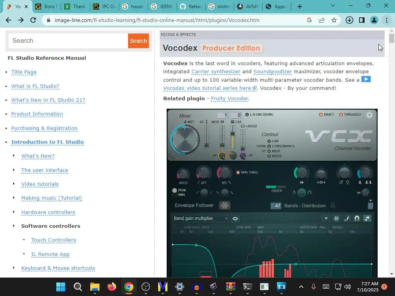
Task: Switch to the IPC Ga browser tab
Action: click(x=104, y=7)
